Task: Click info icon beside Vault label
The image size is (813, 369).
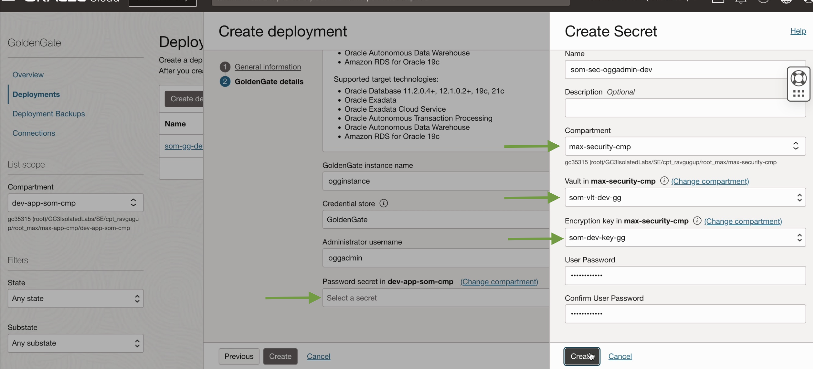Action: pos(664,181)
